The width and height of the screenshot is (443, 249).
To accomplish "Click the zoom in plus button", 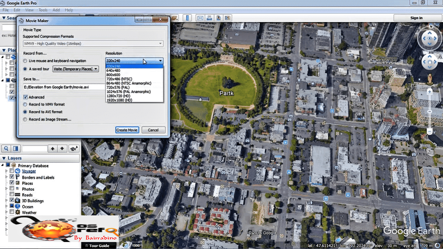I will [430, 92].
